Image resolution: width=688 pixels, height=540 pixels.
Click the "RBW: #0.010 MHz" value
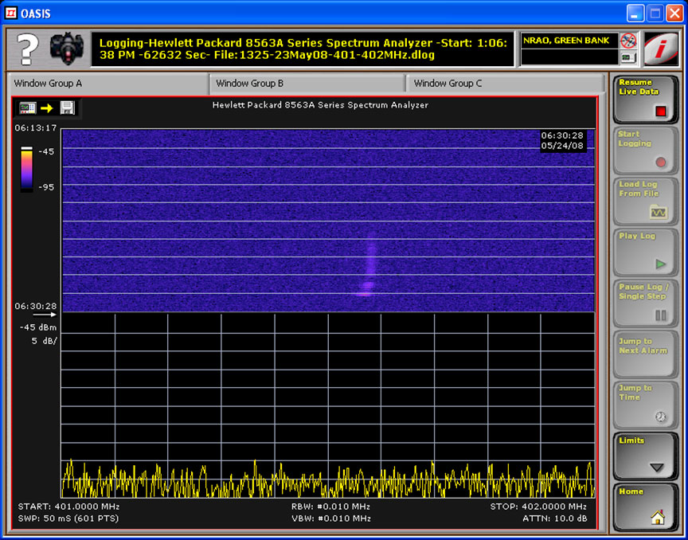[330, 507]
